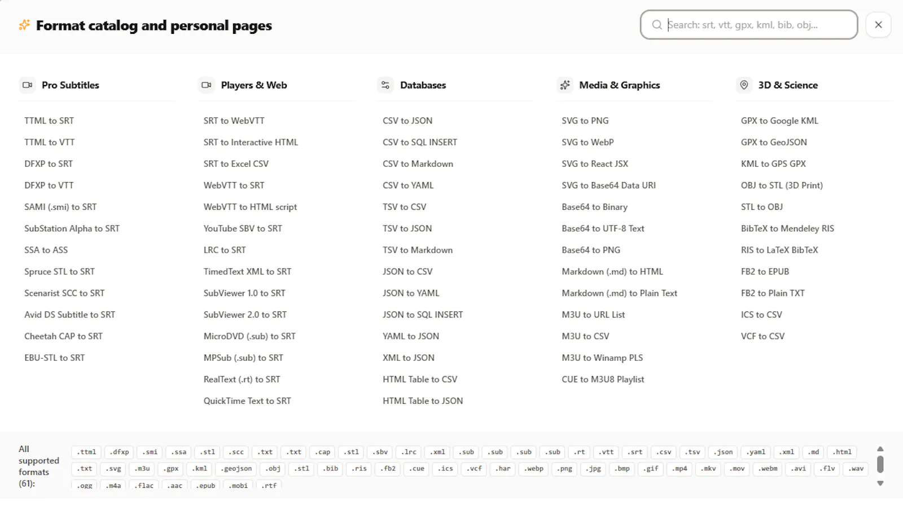Viewport: 903px width, 516px height.
Task: Select SAMI (.smi) to SRT
Action: click(x=60, y=207)
